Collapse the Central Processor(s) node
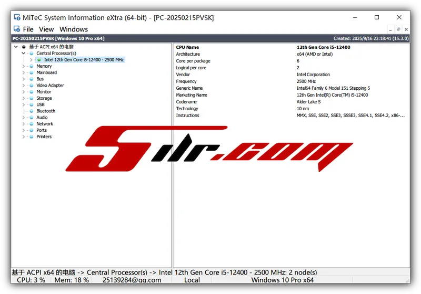The width and height of the screenshot is (421, 294). pos(24,53)
